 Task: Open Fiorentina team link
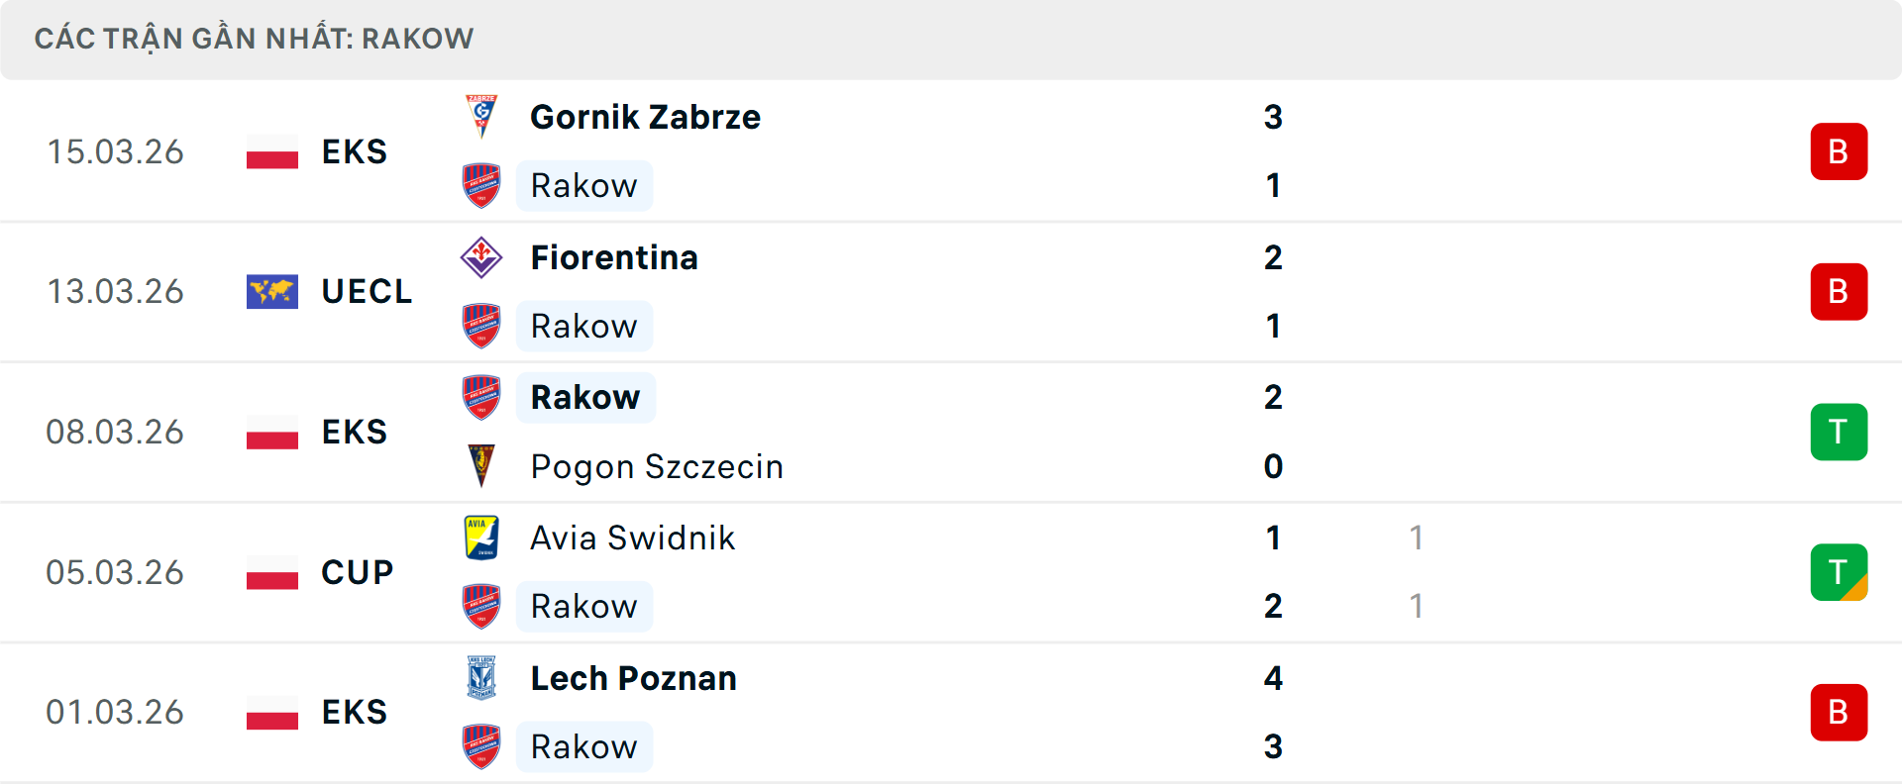(x=614, y=257)
